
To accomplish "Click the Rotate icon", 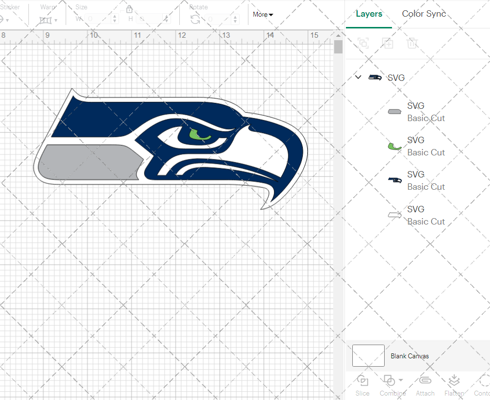I will (x=196, y=20).
